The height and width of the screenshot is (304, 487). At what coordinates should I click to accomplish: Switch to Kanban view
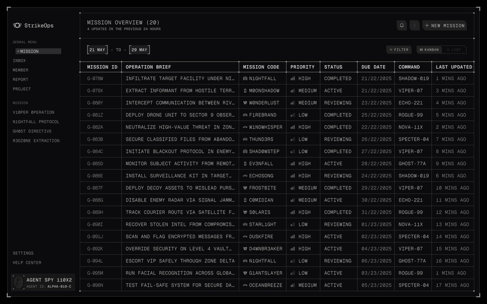tap(429, 50)
